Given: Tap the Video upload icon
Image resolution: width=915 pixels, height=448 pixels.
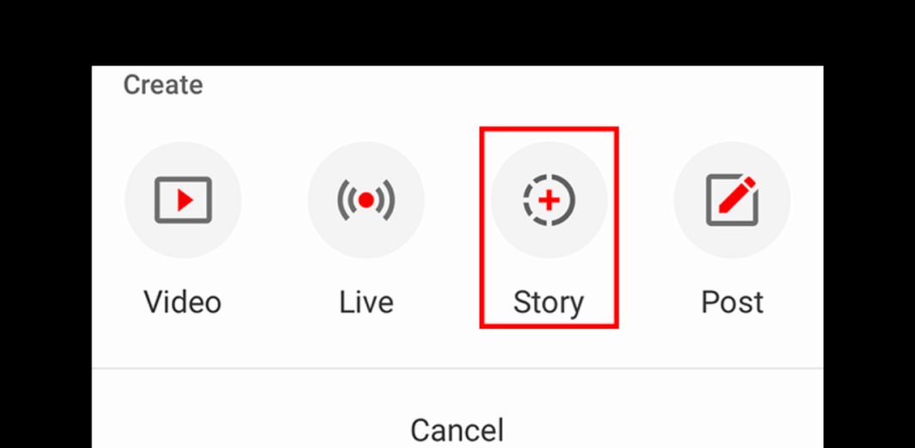Looking at the screenshot, I should click(183, 200).
